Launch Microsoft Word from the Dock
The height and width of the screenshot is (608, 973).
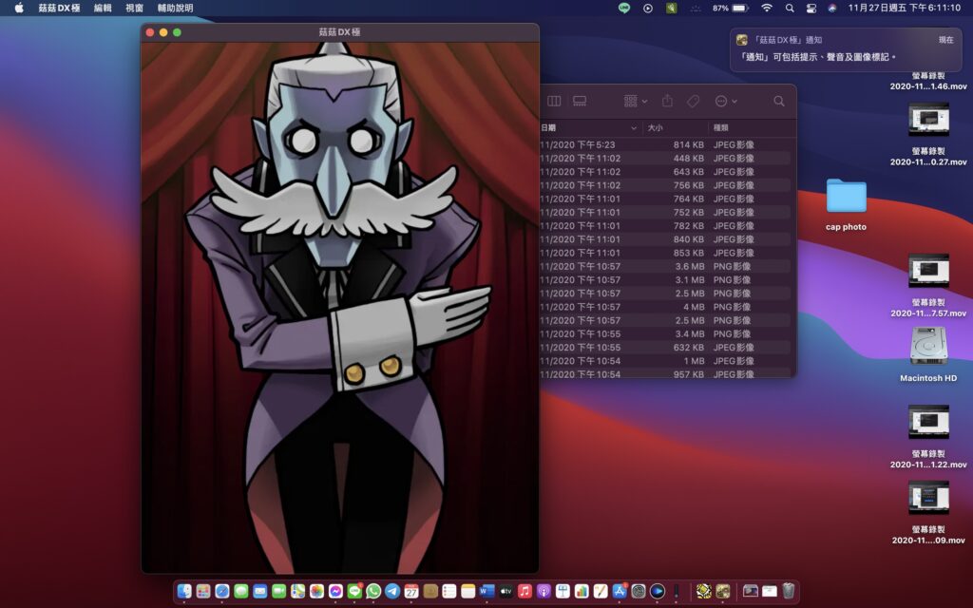click(487, 591)
